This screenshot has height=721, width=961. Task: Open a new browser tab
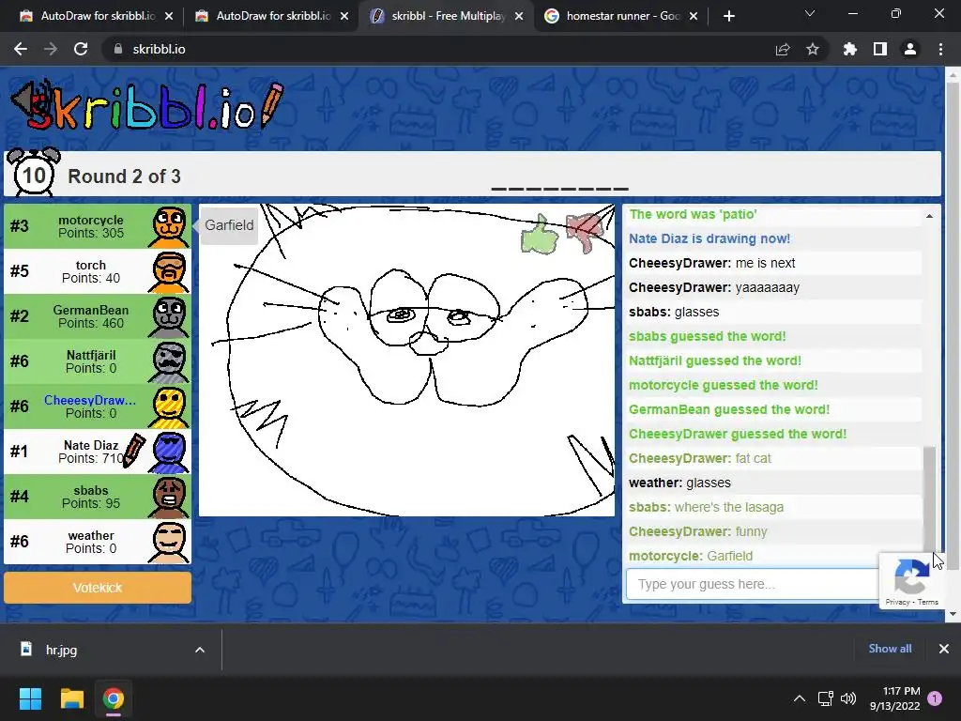(728, 16)
